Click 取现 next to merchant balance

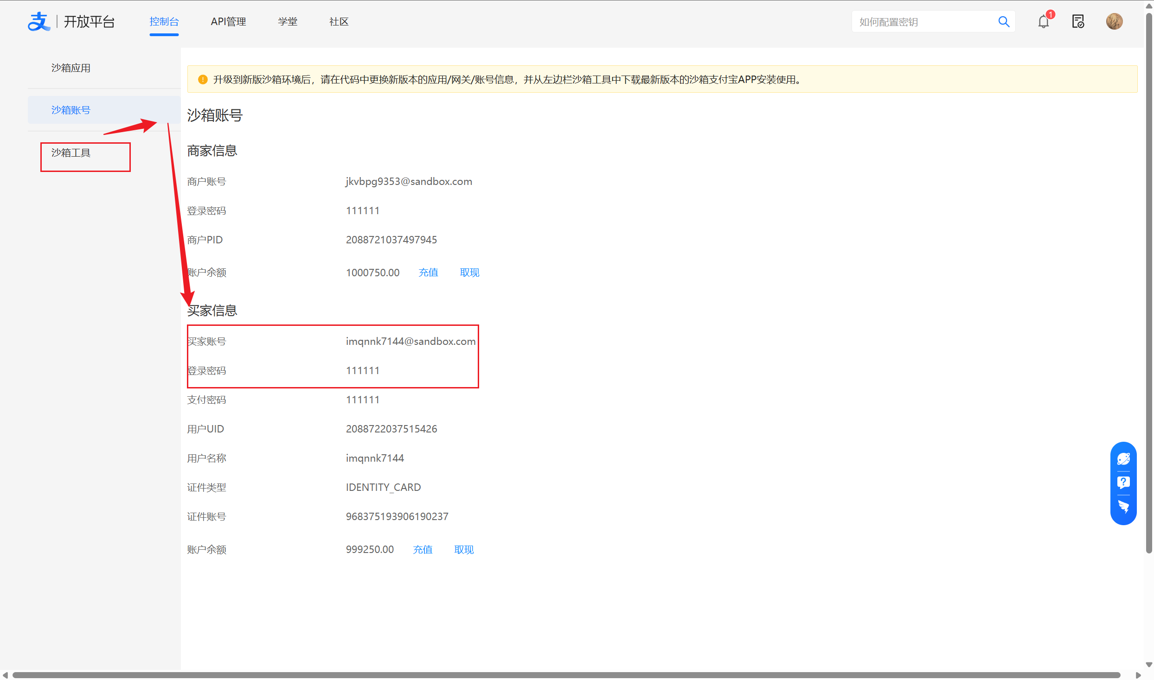[469, 273]
